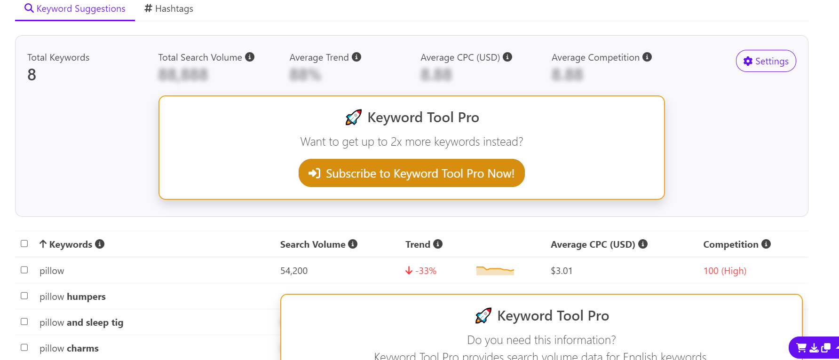Check the box for pillow and sleep tig
Image resolution: width=839 pixels, height=360 pixels.
[24, 321]
